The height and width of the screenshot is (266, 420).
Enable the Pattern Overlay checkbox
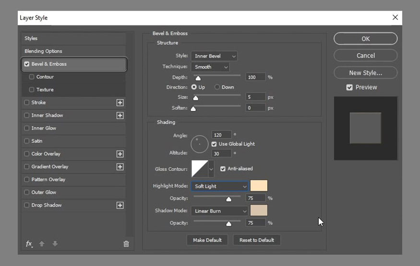pyautogui.click(x=27, y=179)
